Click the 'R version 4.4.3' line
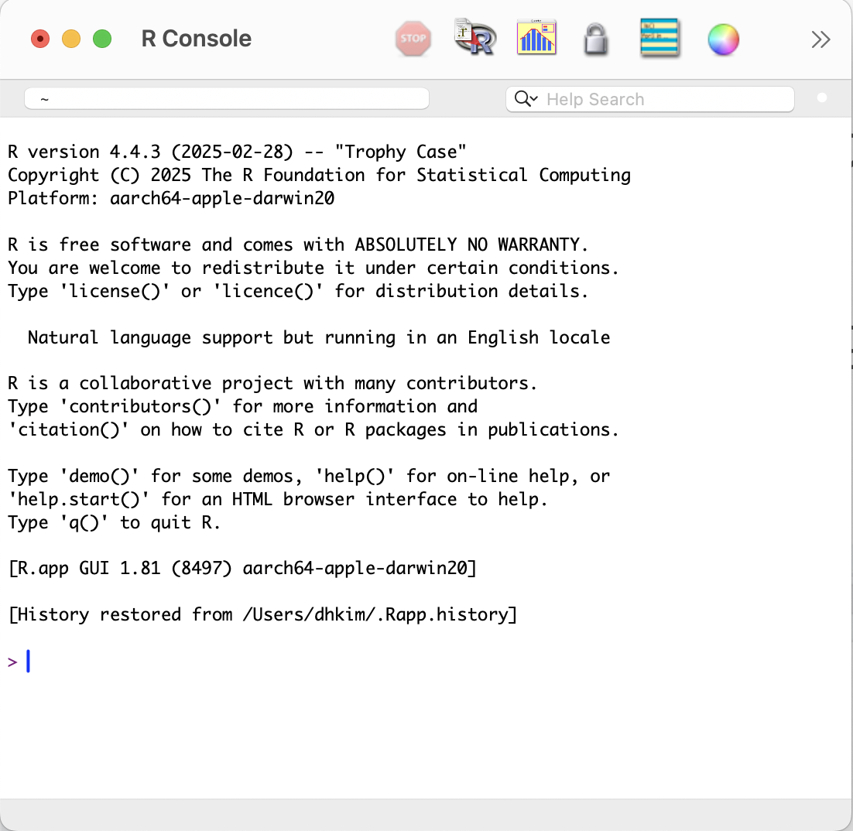853x831 pixels. point(237,152)
